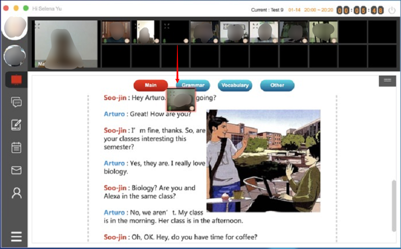
Task: Toggle microphone on the first student video
Action: coord(105,41)
